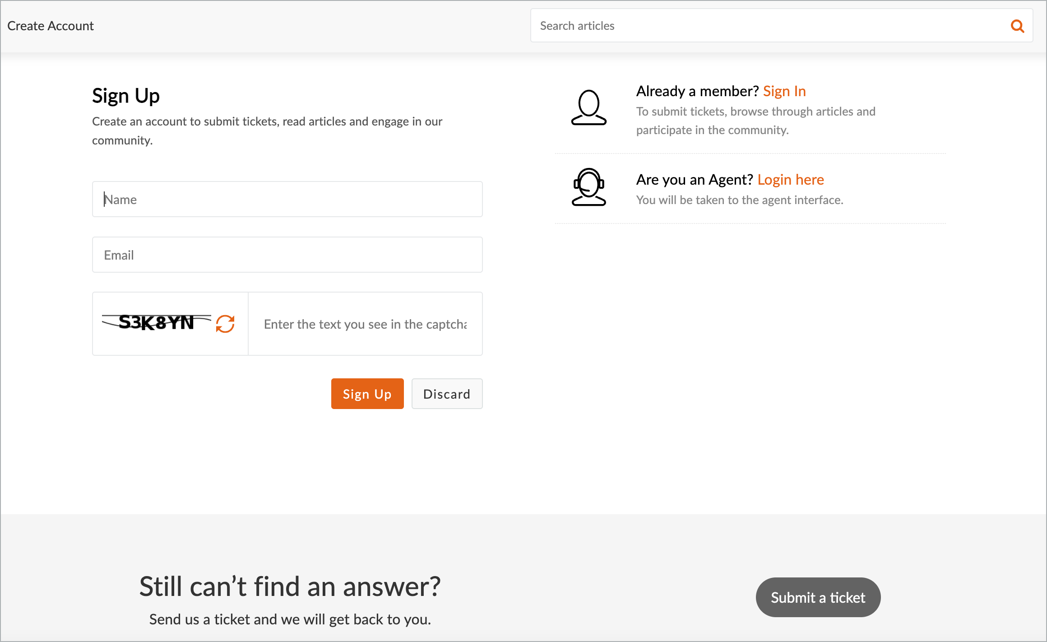Screen dimensions: 1047x642
Task: Refresh the captcha image
Action: [x=225, y=324]
